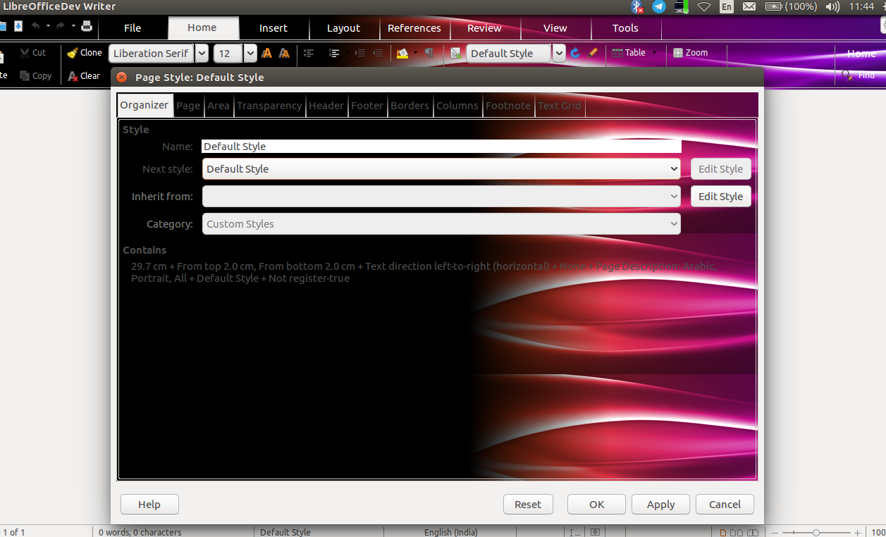Open the Header tab
Screen dimensions: 886x537
326,106
